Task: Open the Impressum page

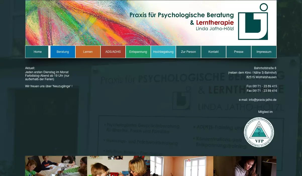Action: click(264, 52)
